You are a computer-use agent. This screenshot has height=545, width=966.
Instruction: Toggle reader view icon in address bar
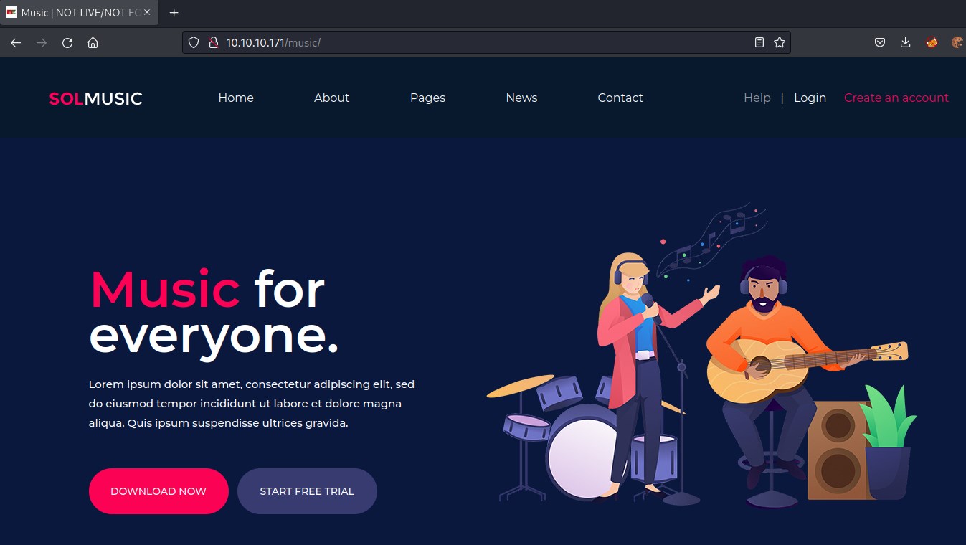pos(759,43)
